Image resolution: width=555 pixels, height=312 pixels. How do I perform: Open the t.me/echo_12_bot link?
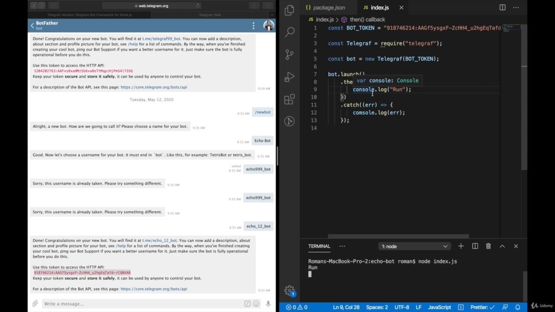160,240
